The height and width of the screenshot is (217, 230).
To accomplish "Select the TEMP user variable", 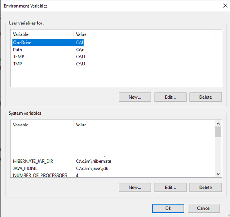I will point(19,57).
